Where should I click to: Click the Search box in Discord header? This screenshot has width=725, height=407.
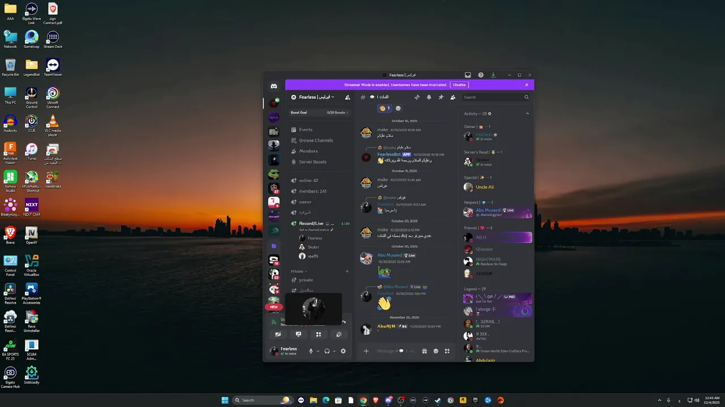tap(496, 97)
